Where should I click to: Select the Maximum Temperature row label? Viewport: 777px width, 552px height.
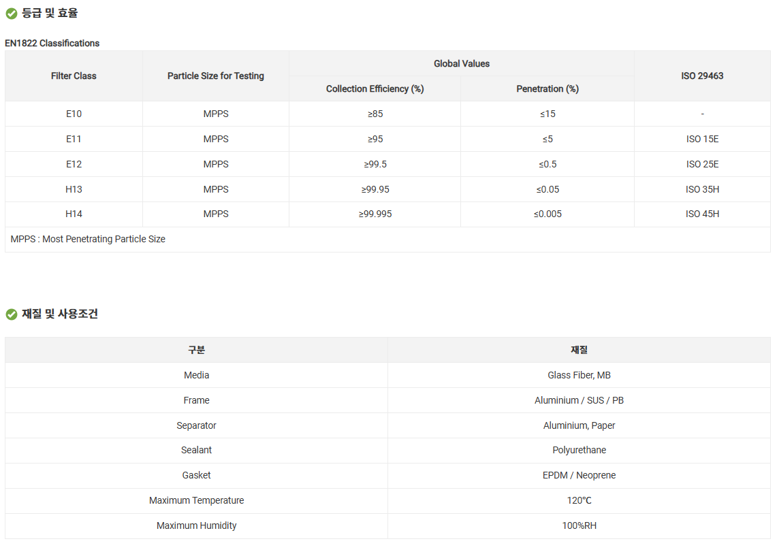click(x=196, y=500)
